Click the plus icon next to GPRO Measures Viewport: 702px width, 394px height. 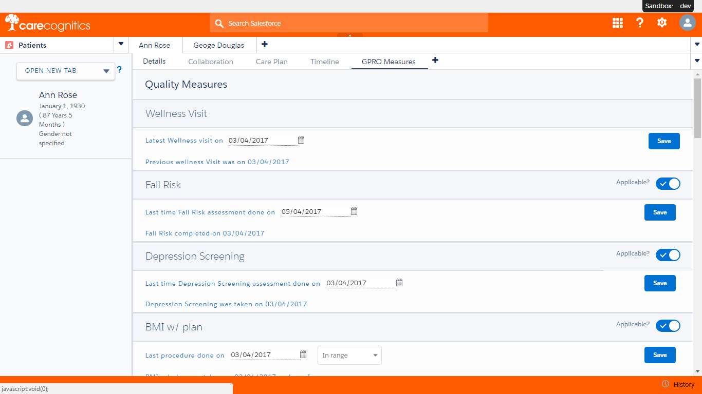pos(435,61)
